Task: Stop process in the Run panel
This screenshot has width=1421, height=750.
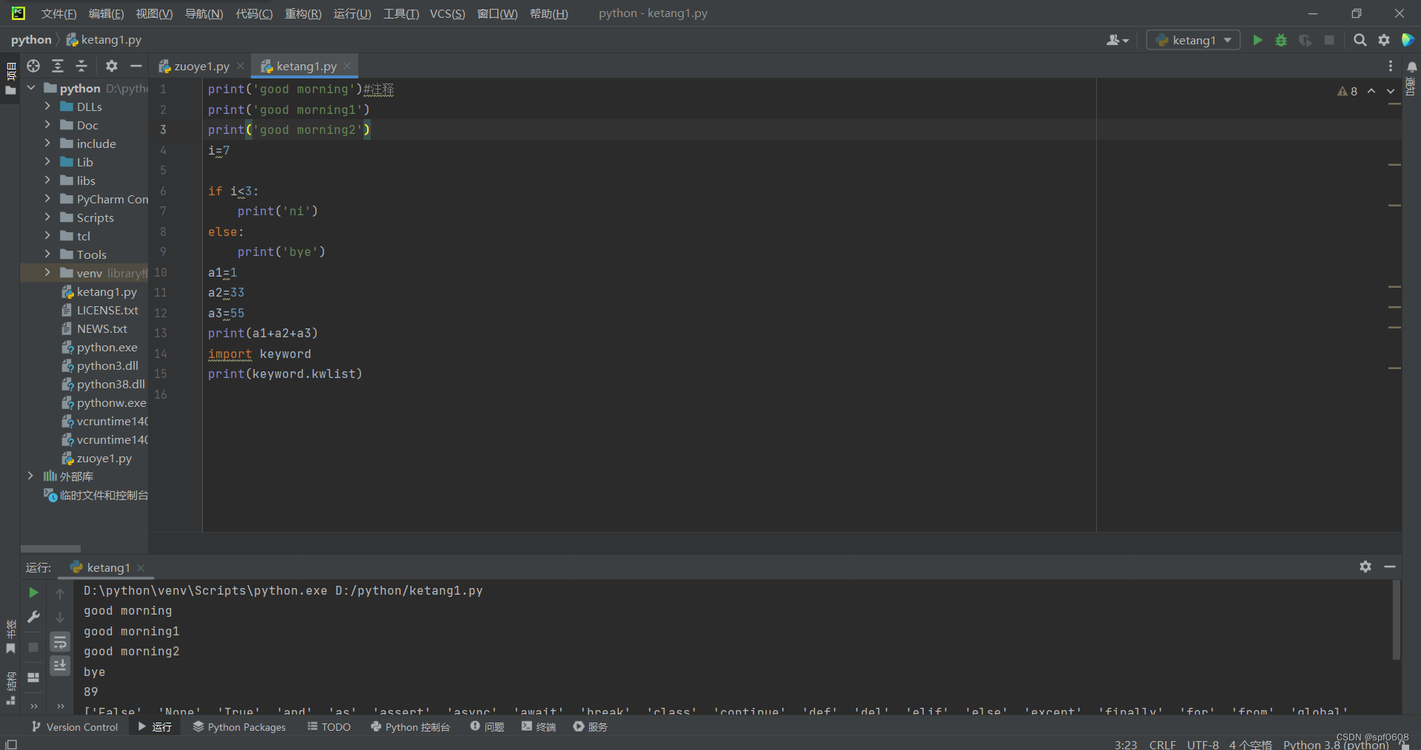Action: pyautogui.click(x=33, y=647)
